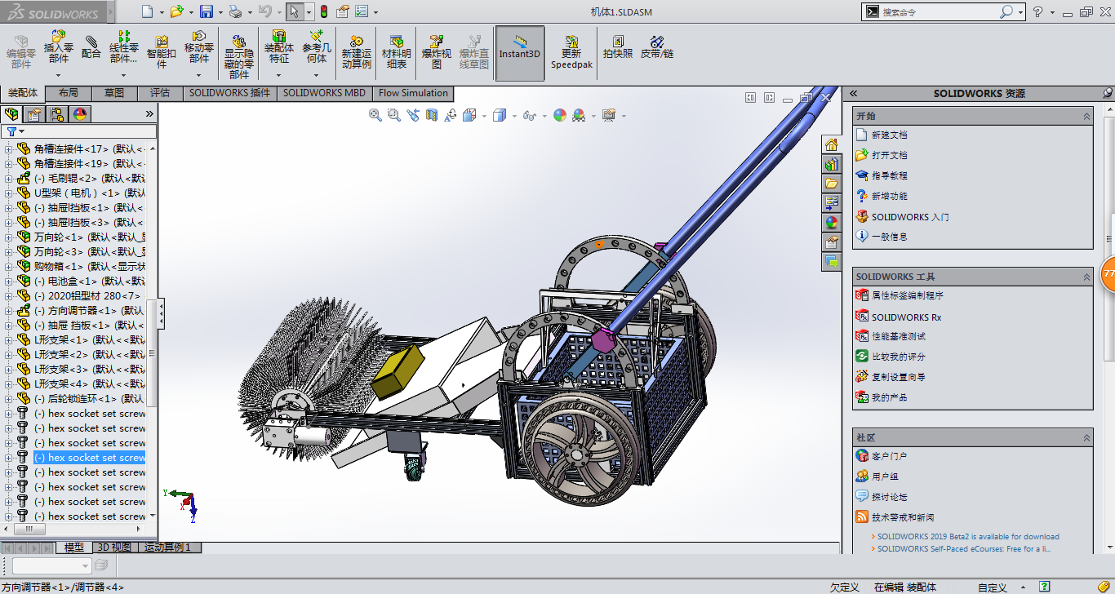Image resolution: width=1115 pixels, height=594 pixels.
Task: Click Section View icon in view toolbar
Action: (x=432, y=115)
